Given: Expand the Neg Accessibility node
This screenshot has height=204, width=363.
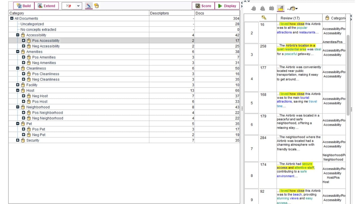Looking at the screenshot, I should click(x=24, y=46).
